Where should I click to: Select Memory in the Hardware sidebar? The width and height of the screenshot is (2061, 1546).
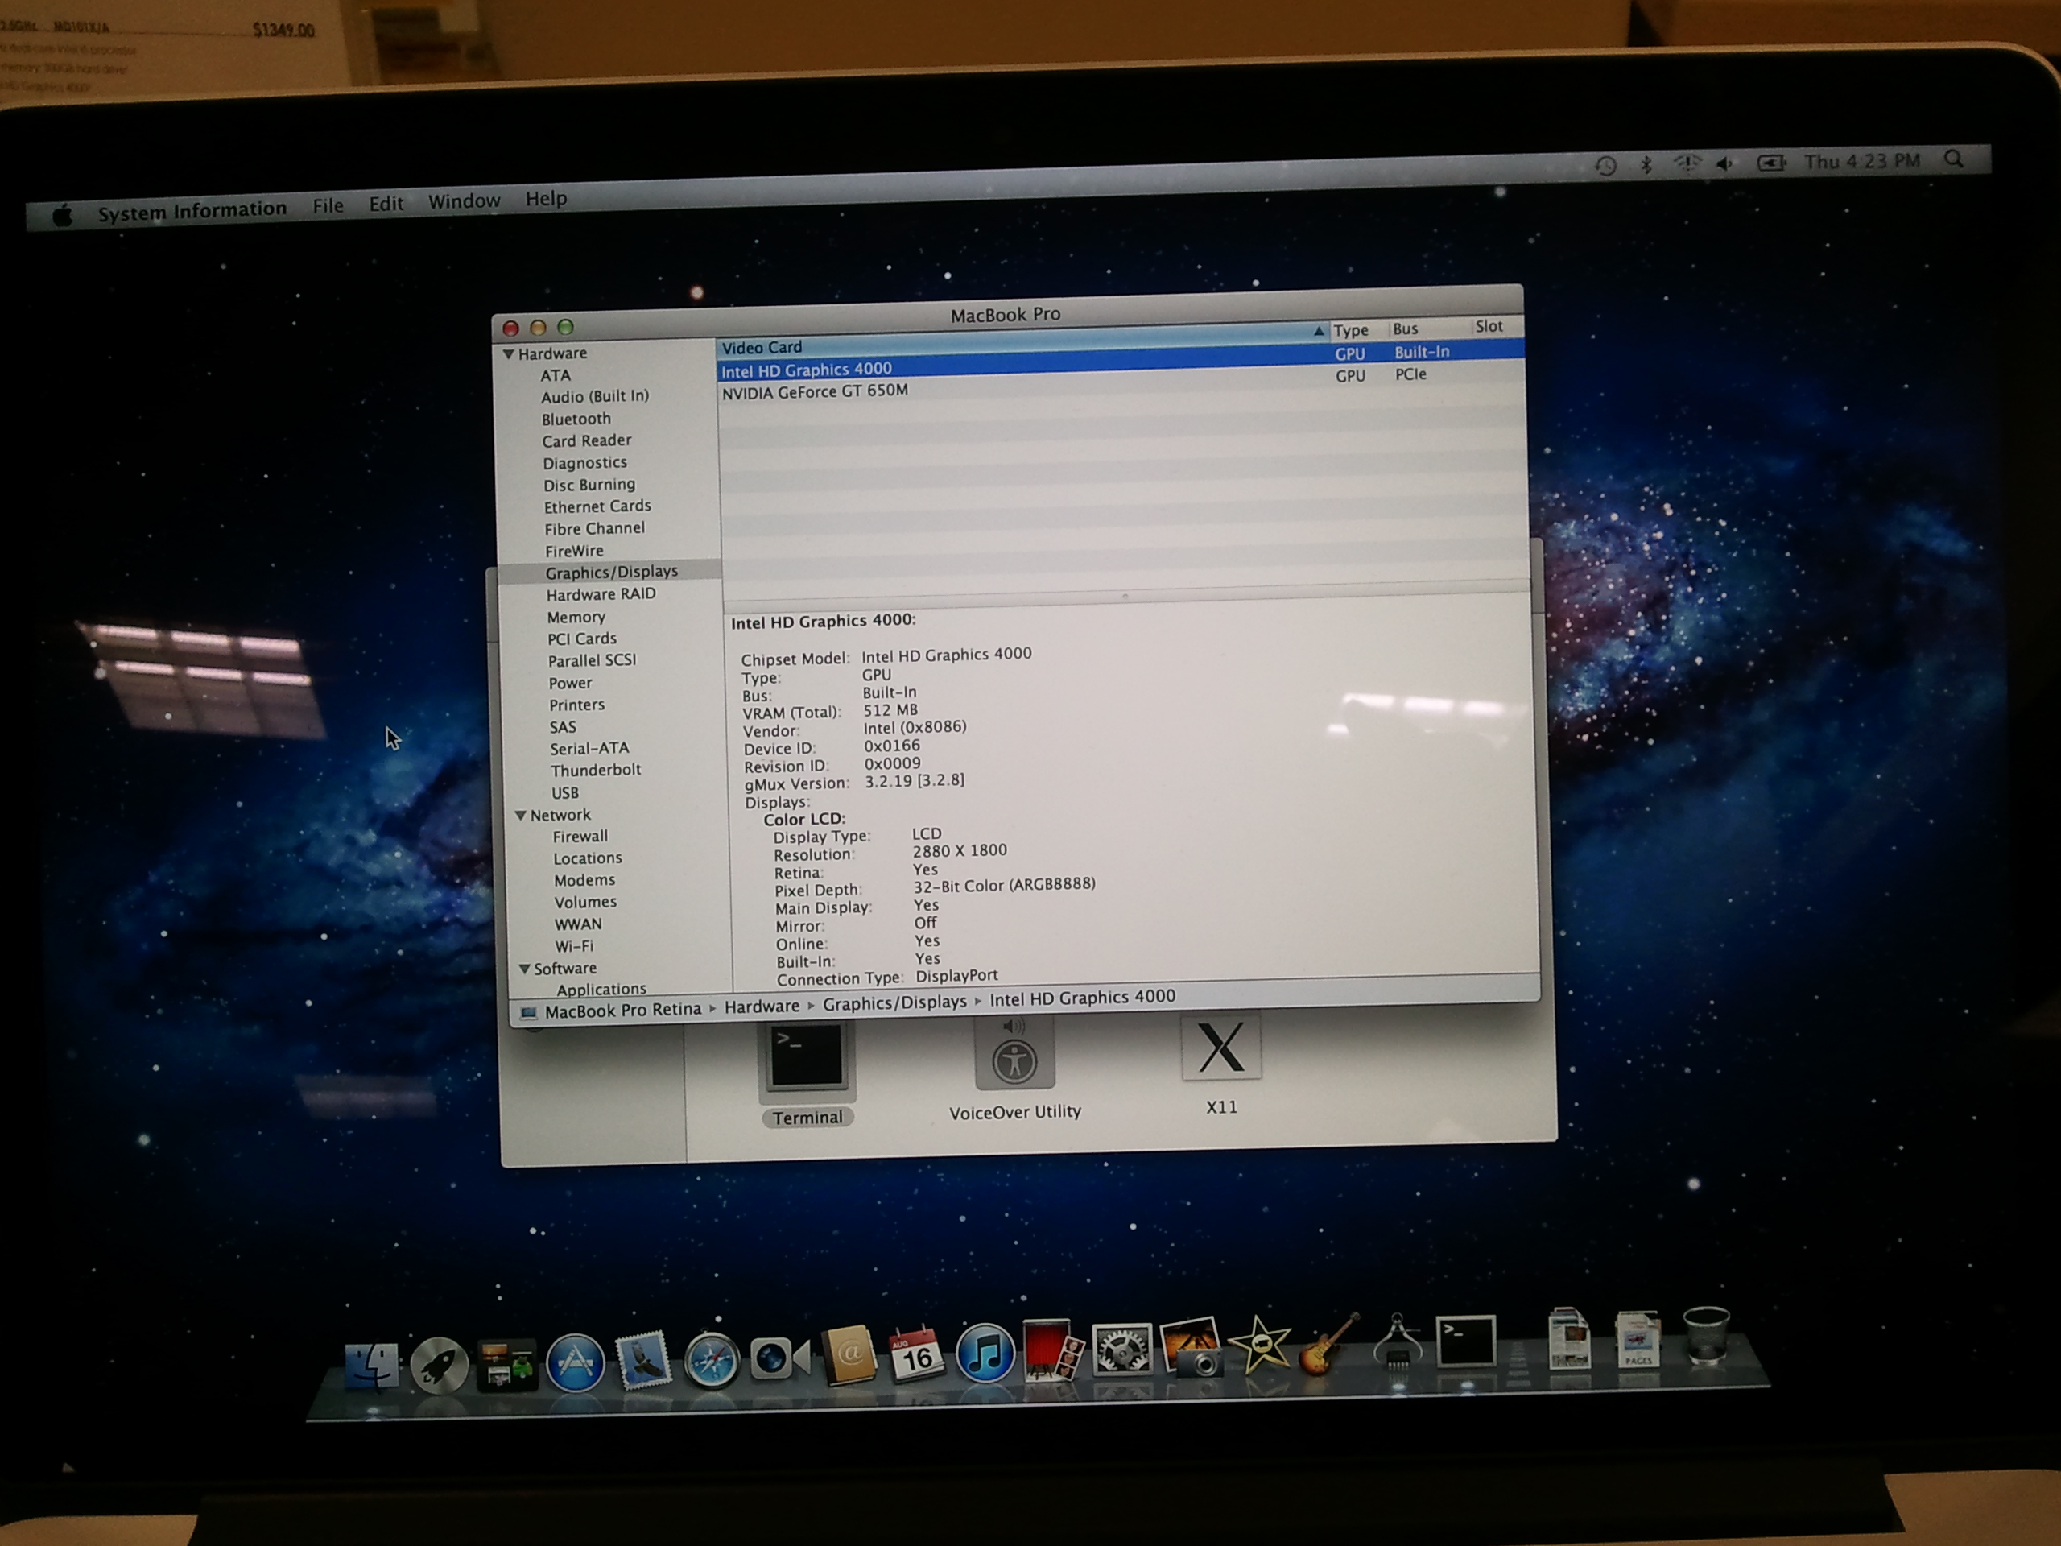[576, 617]
